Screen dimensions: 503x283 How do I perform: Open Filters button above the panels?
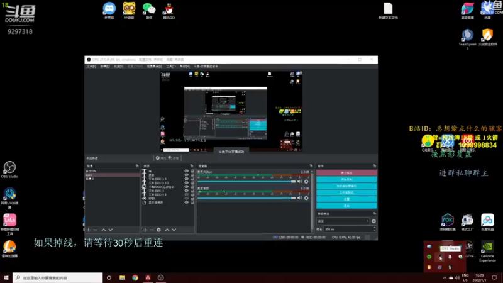point(174,158)
